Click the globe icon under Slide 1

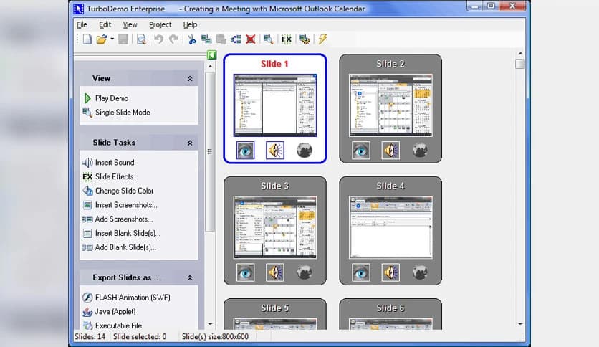(x=305, y=150)
